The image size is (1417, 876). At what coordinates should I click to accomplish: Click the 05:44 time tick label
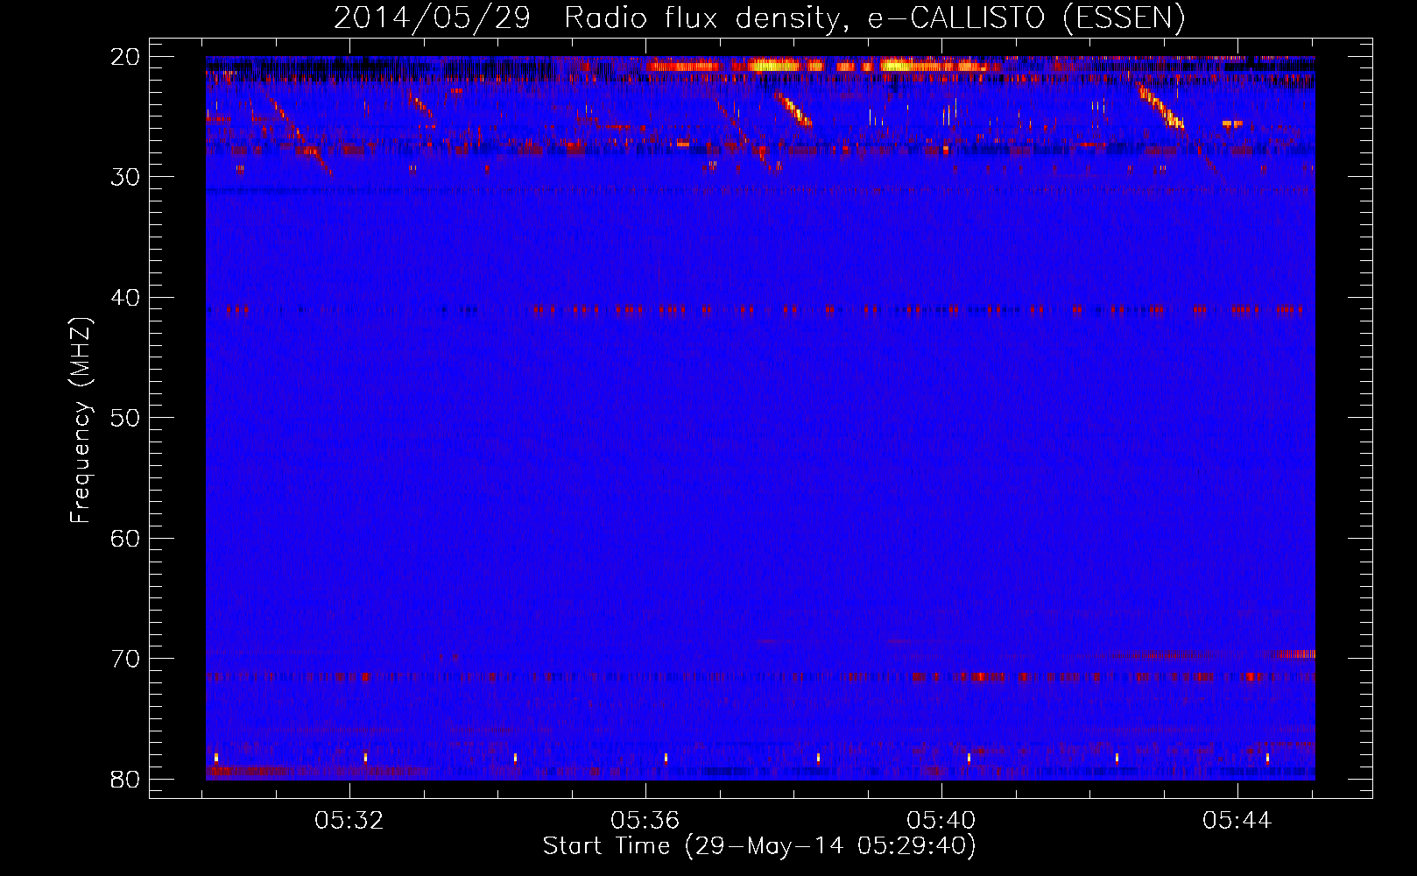click(x=1237, y=821)
